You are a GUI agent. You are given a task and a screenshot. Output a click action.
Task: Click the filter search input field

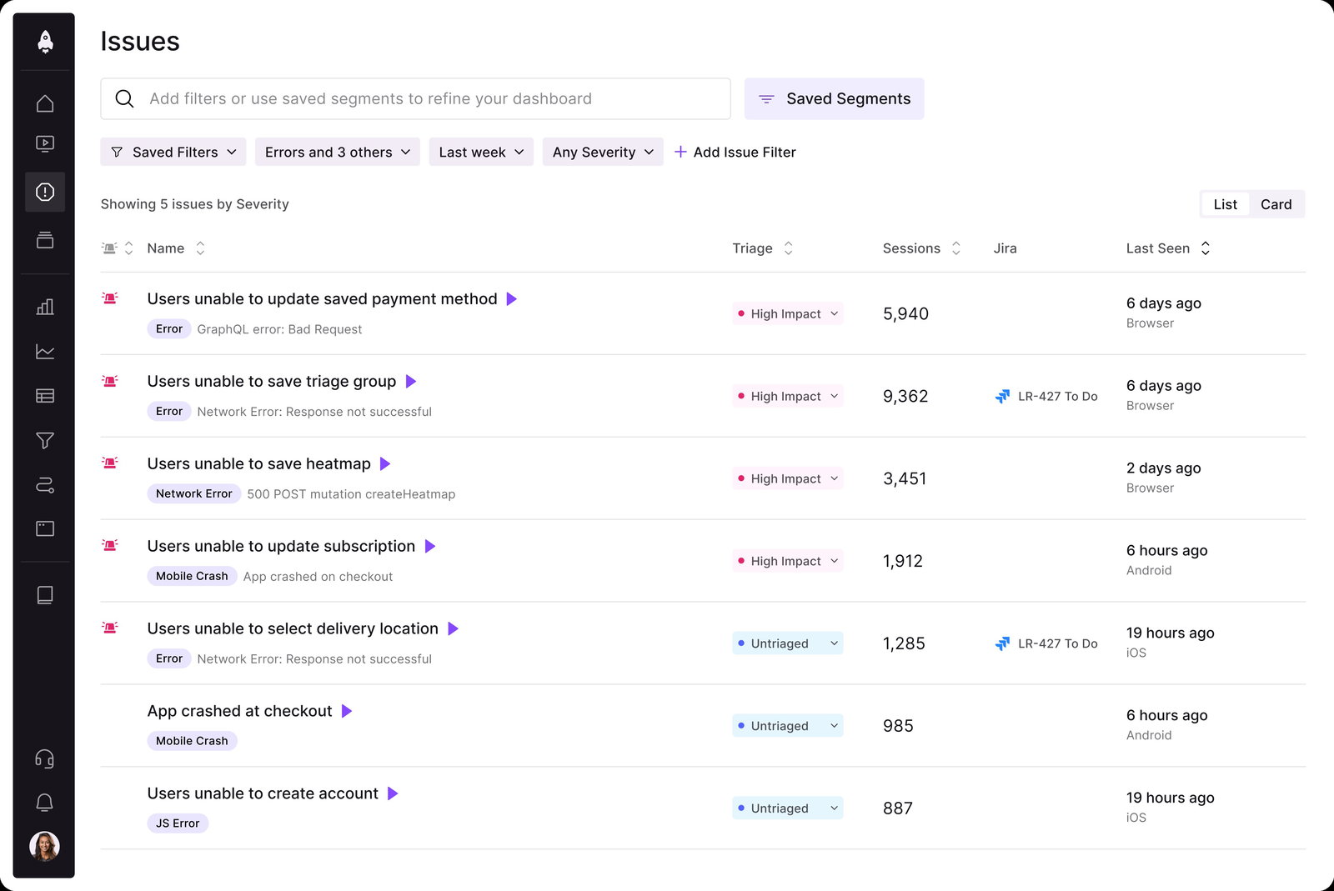(415, 98)
